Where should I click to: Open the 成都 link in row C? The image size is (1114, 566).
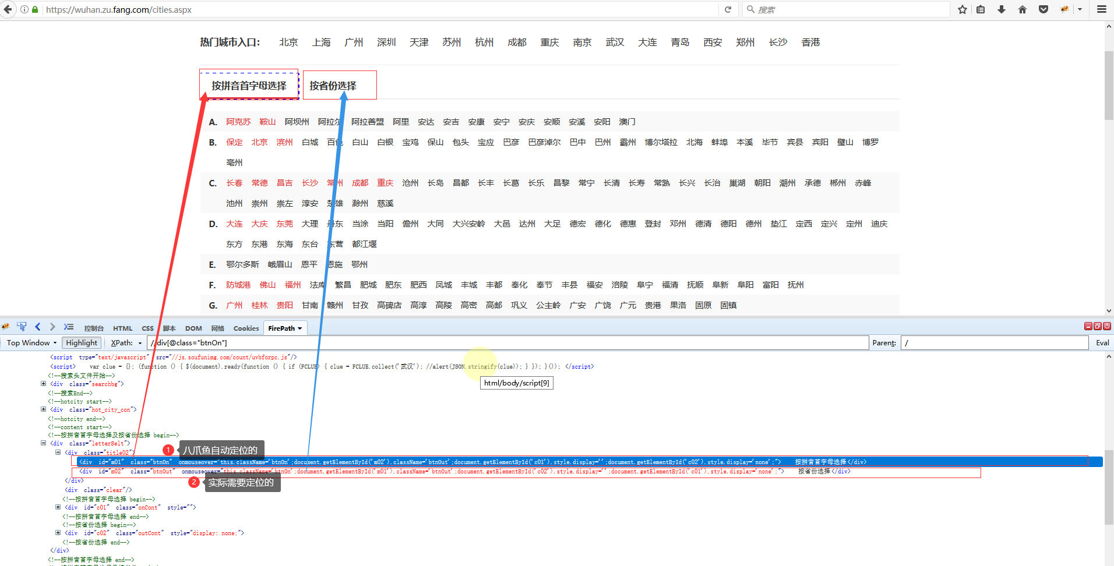pyautogui.click(x=360, y=183)
